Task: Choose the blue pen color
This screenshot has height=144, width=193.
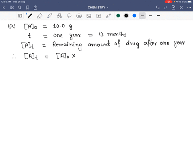Action: (x=134, y=16)
